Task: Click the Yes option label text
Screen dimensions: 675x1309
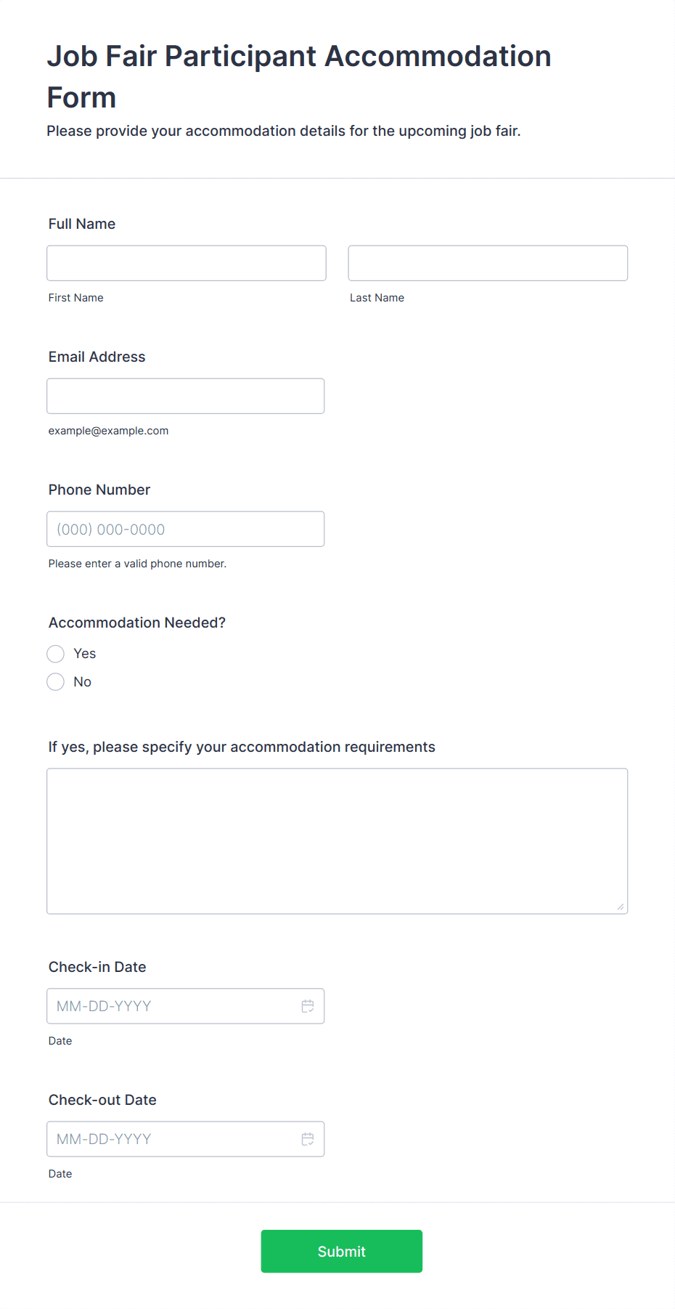Action: coord(85,654)
